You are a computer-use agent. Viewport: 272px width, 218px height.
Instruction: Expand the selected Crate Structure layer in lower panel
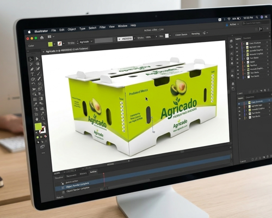(x=246, y=103)
